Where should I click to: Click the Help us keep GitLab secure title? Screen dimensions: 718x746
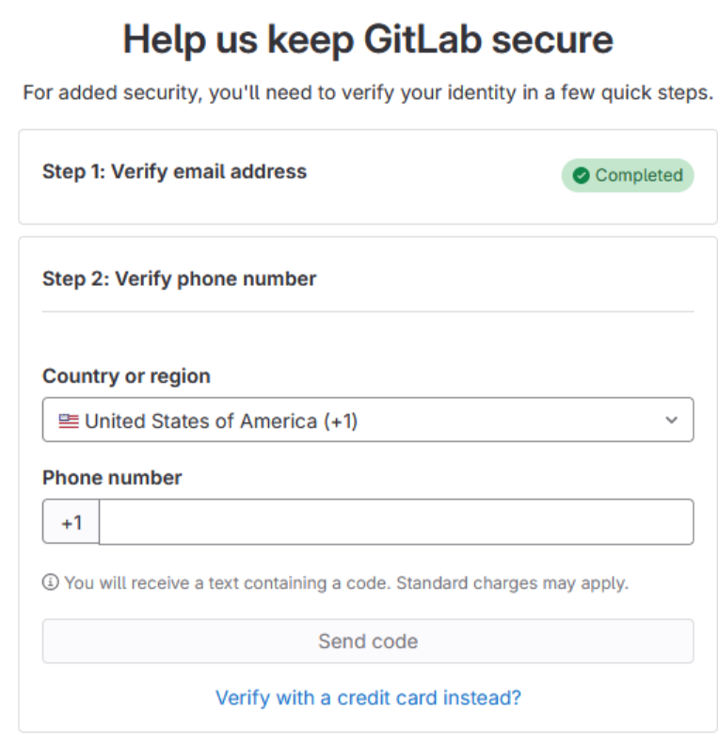(368, 40)
